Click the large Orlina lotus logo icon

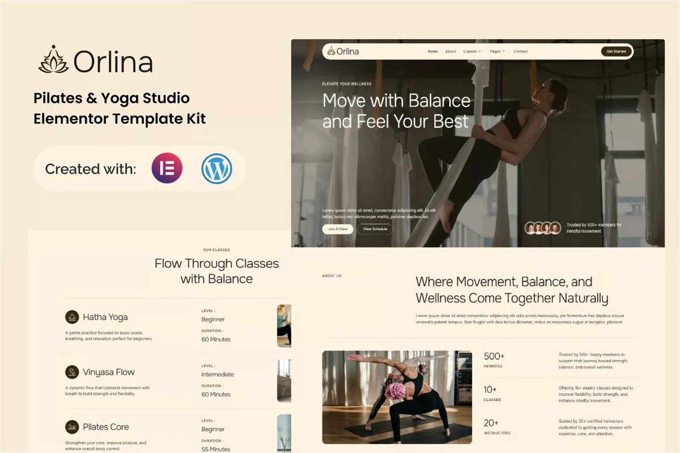point(53,59)
